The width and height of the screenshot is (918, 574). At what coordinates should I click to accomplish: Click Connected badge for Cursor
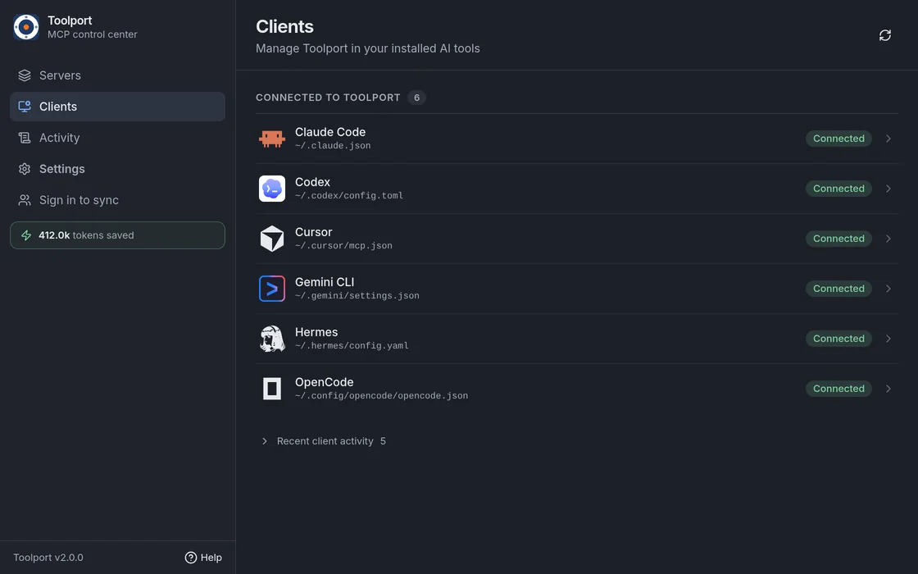click(839, 239)
